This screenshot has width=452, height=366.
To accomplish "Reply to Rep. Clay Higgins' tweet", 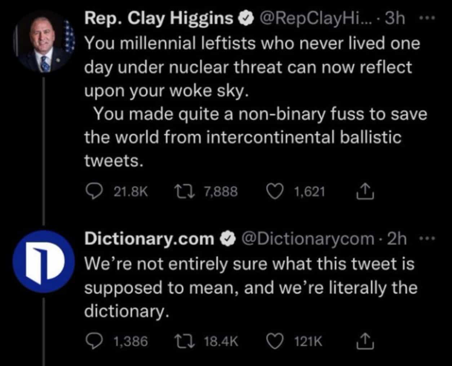I will click(x=95, y=191).
